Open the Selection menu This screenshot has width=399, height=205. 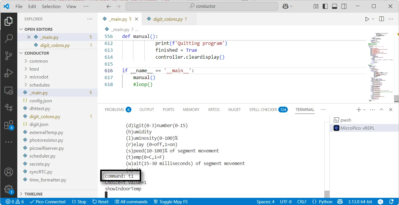(x=51, y=6)
